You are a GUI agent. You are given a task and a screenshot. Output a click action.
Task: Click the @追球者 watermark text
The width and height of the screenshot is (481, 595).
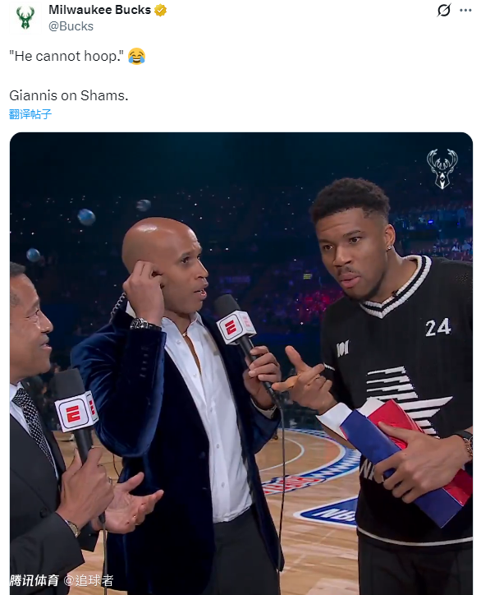click(x=89, y=580)
